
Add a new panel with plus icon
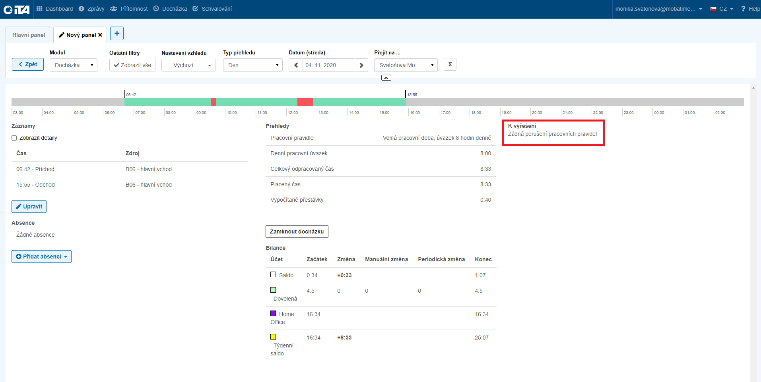[117, 33]
